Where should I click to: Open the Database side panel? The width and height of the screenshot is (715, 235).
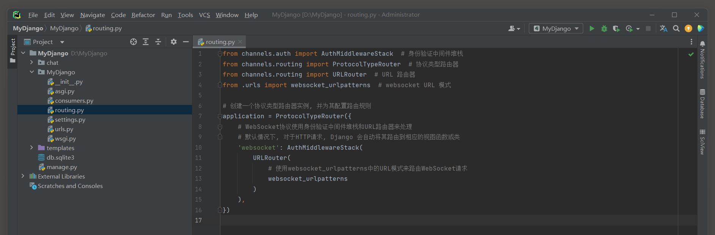702,104
